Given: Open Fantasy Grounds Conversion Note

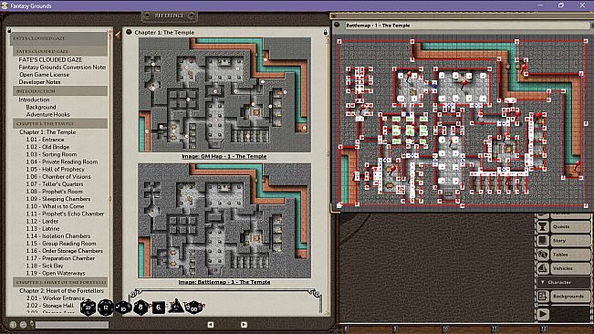Looking at the screenshot, I should pyautogui.click(x=62, y=67).
